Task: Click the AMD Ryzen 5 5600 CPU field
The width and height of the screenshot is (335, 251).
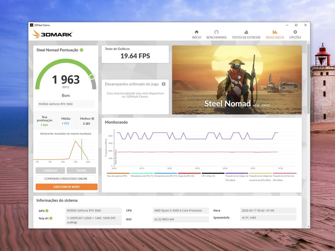Action: (x=181, y=210)
